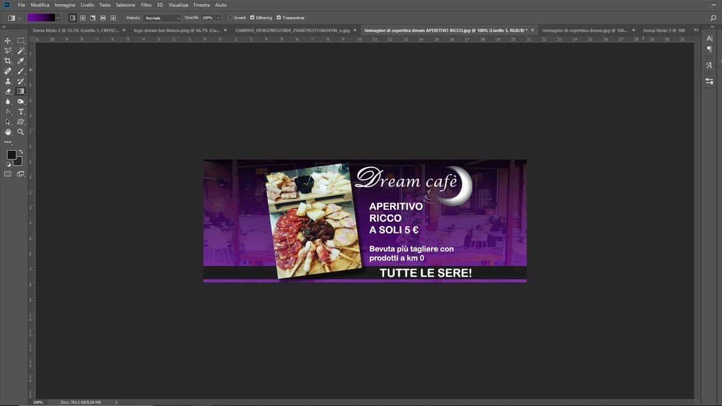Toggle Quick Mask mode
The width and height of the screenshot is (722, 406).
pos(8,174)
